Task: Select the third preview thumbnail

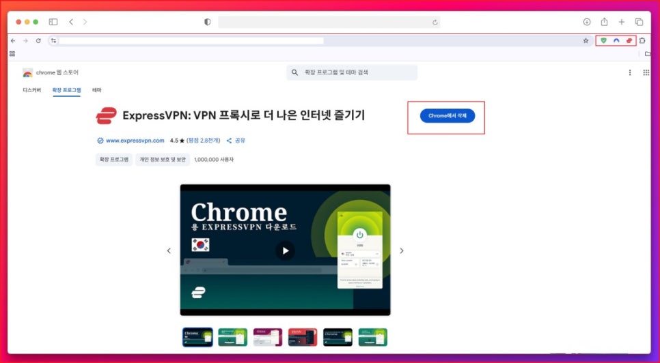Action: pos(268,337)
